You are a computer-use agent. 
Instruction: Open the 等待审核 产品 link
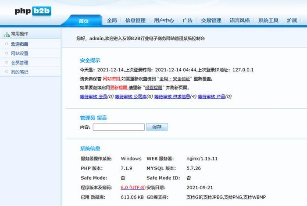(211, 96)
